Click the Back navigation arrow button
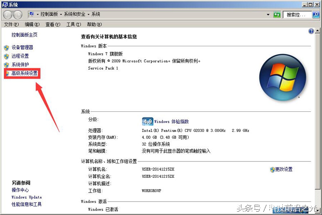 click(8, 15)
